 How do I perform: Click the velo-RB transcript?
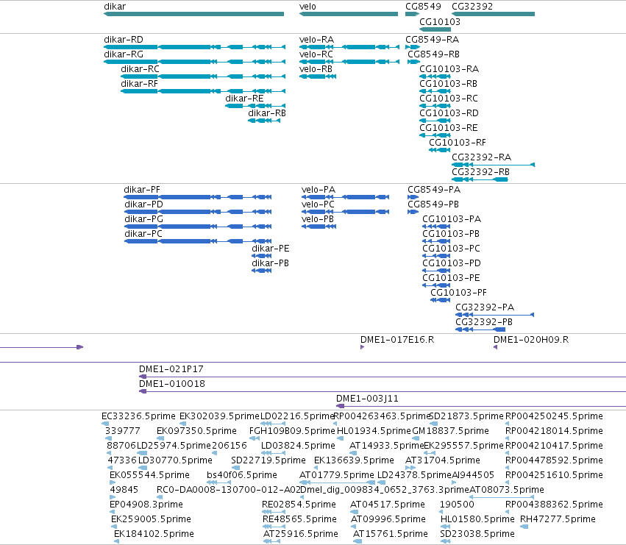point(318,76)
